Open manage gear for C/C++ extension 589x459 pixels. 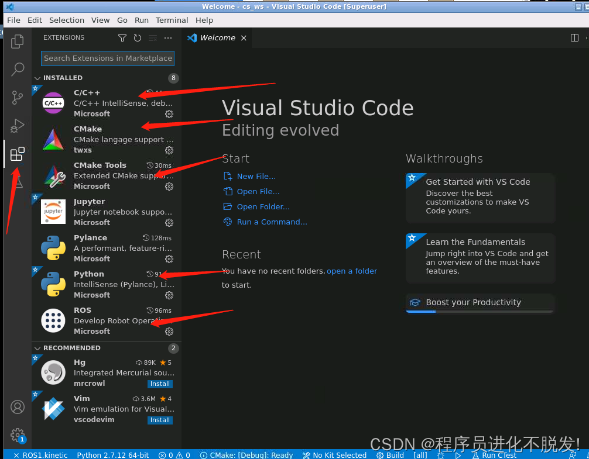coord(169,114)
